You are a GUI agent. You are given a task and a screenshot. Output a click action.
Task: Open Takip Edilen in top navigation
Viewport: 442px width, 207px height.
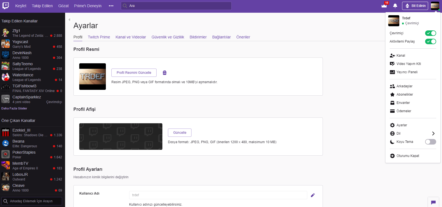pyautogui.click(x=42, y=6)
